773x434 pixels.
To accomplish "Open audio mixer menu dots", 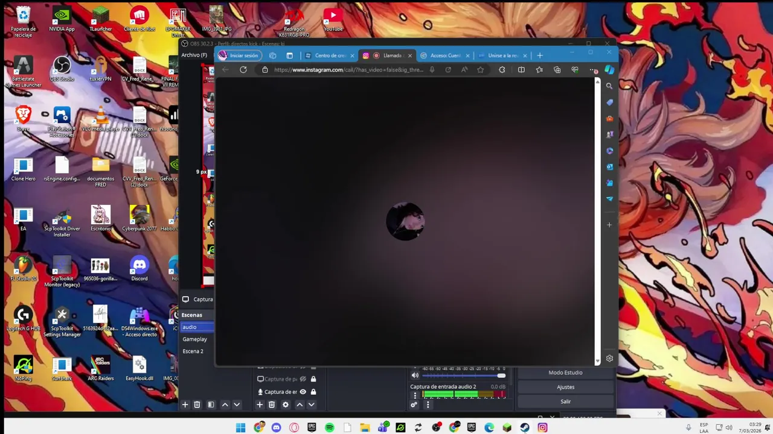I will [x=428, y=405].
